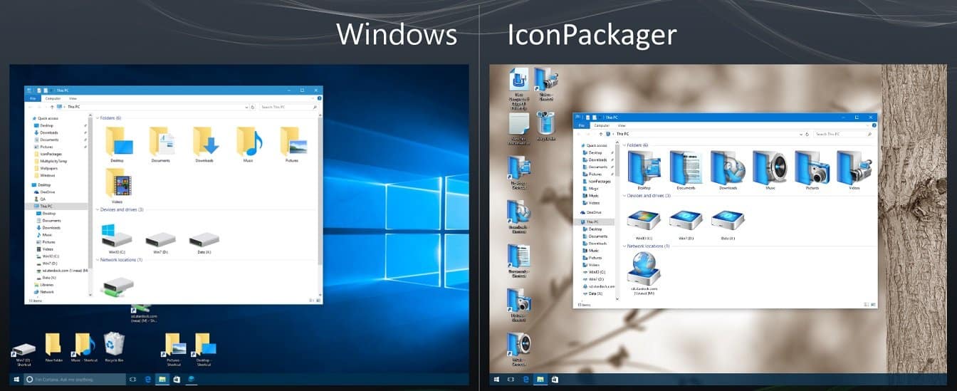Select themed Recycle Bin on IconPackager desktop
Screen dimensions: 957x391
546,123
